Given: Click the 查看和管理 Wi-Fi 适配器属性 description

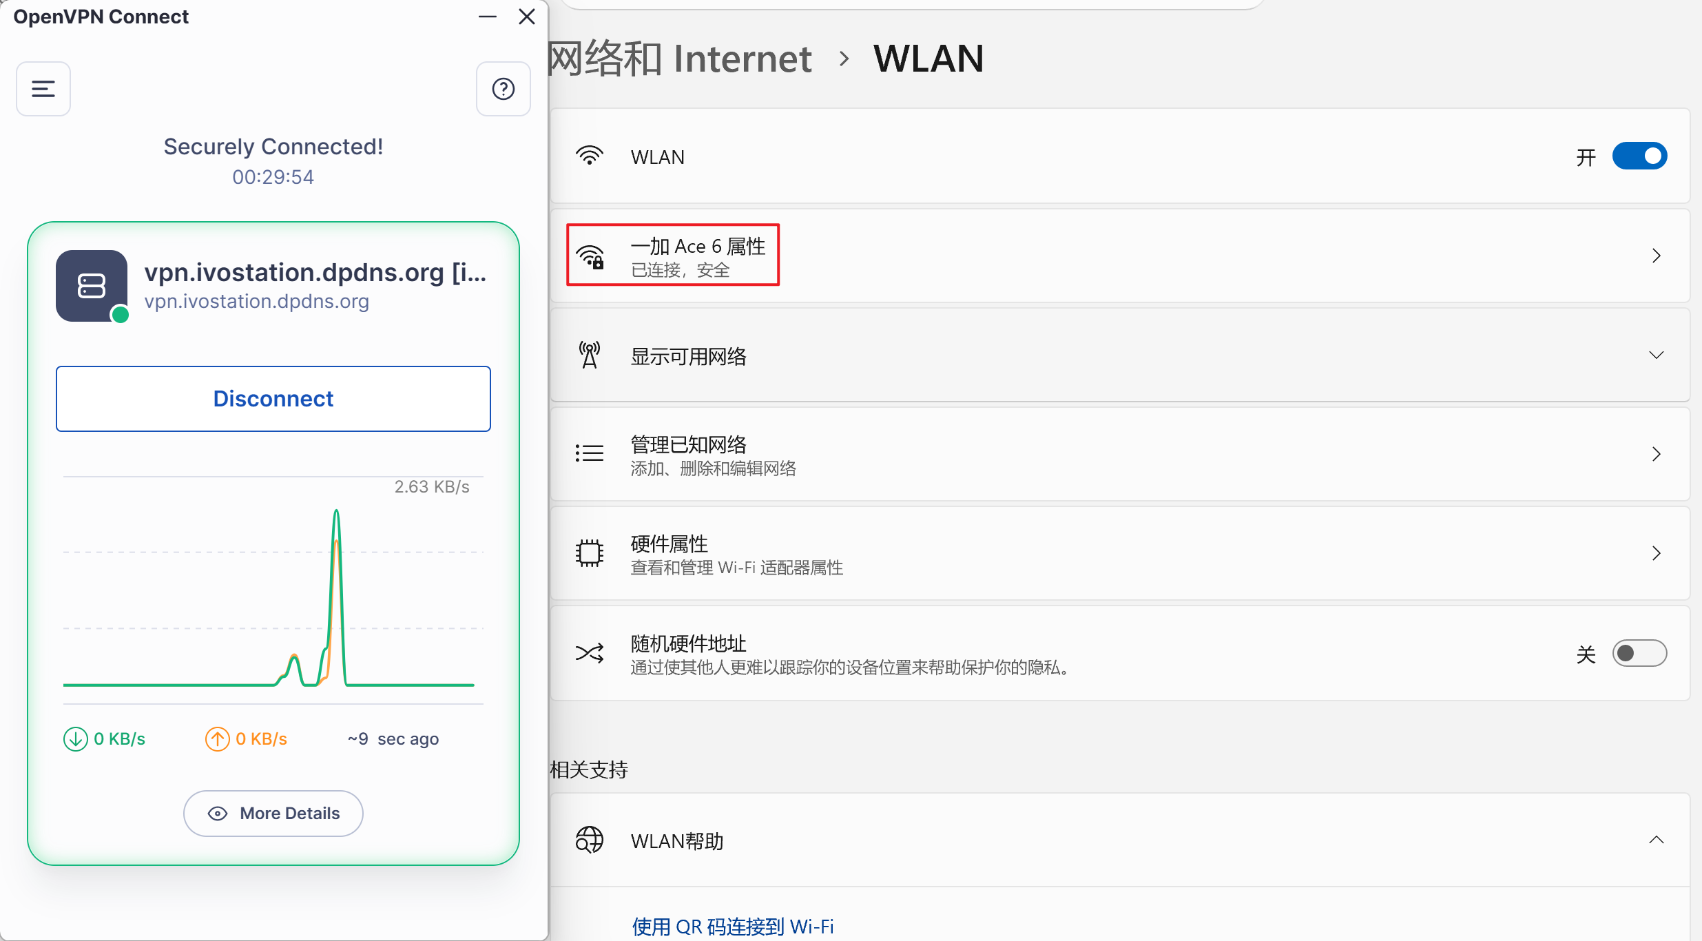Looking at the screenshot, I should tap(737, 568).
